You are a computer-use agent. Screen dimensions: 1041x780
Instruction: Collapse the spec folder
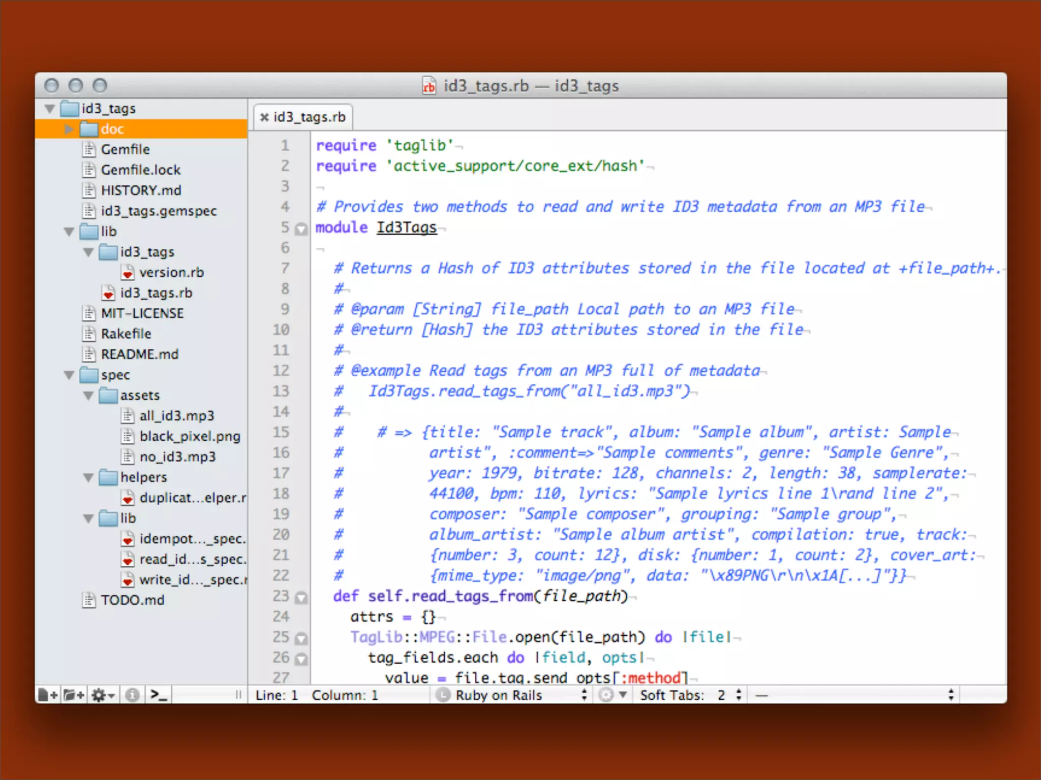point(69,375)
